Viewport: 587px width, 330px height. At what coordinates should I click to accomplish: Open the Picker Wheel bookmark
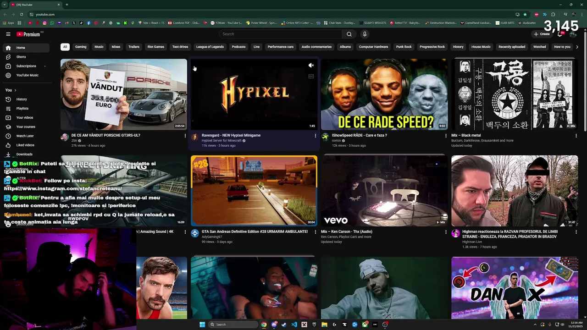point(261,23)
